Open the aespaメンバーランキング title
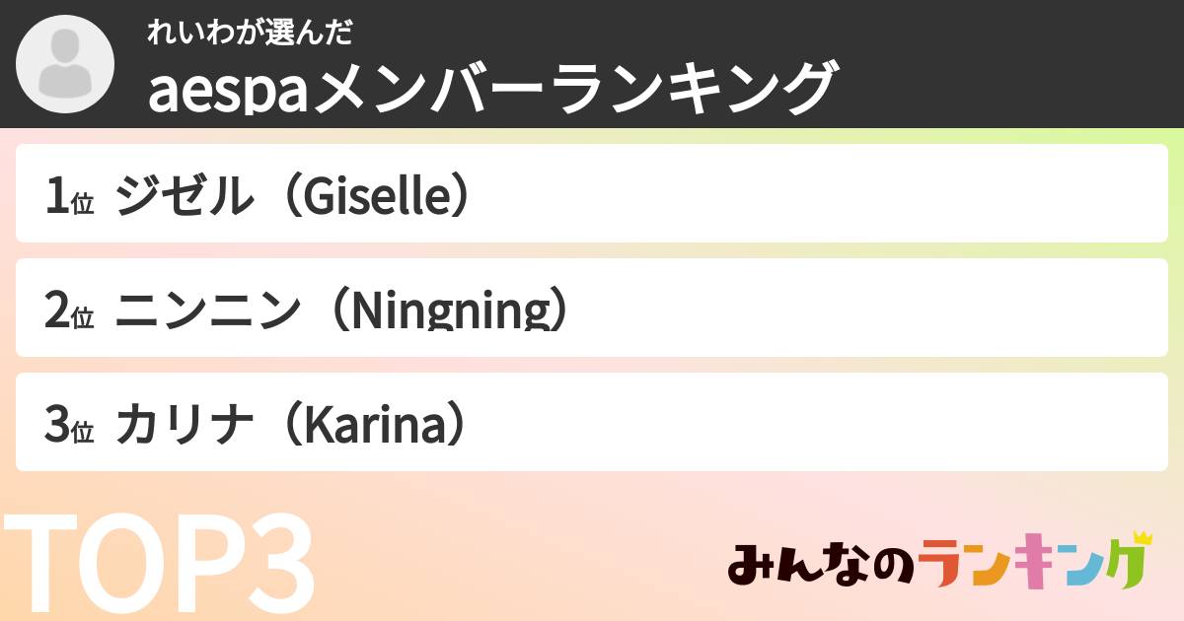This screenshot has width=1184, height=621. [x=493, y=88]
